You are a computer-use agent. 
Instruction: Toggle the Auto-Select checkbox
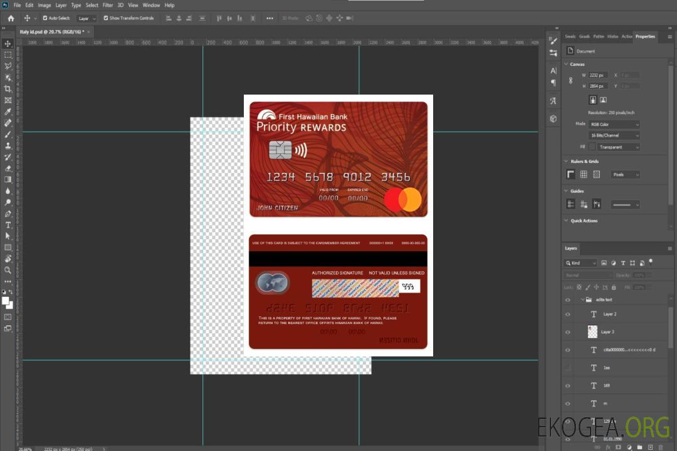[45, 18]
